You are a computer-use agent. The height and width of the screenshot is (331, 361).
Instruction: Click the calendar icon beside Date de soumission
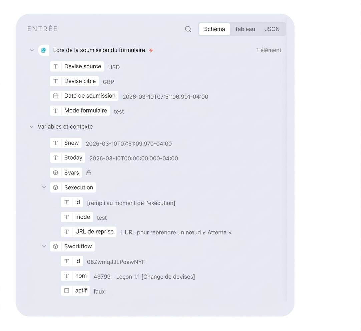56,96
